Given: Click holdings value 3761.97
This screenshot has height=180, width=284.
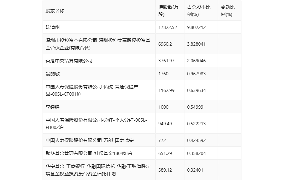Looking at the screenshot, I should pos(166,61).
